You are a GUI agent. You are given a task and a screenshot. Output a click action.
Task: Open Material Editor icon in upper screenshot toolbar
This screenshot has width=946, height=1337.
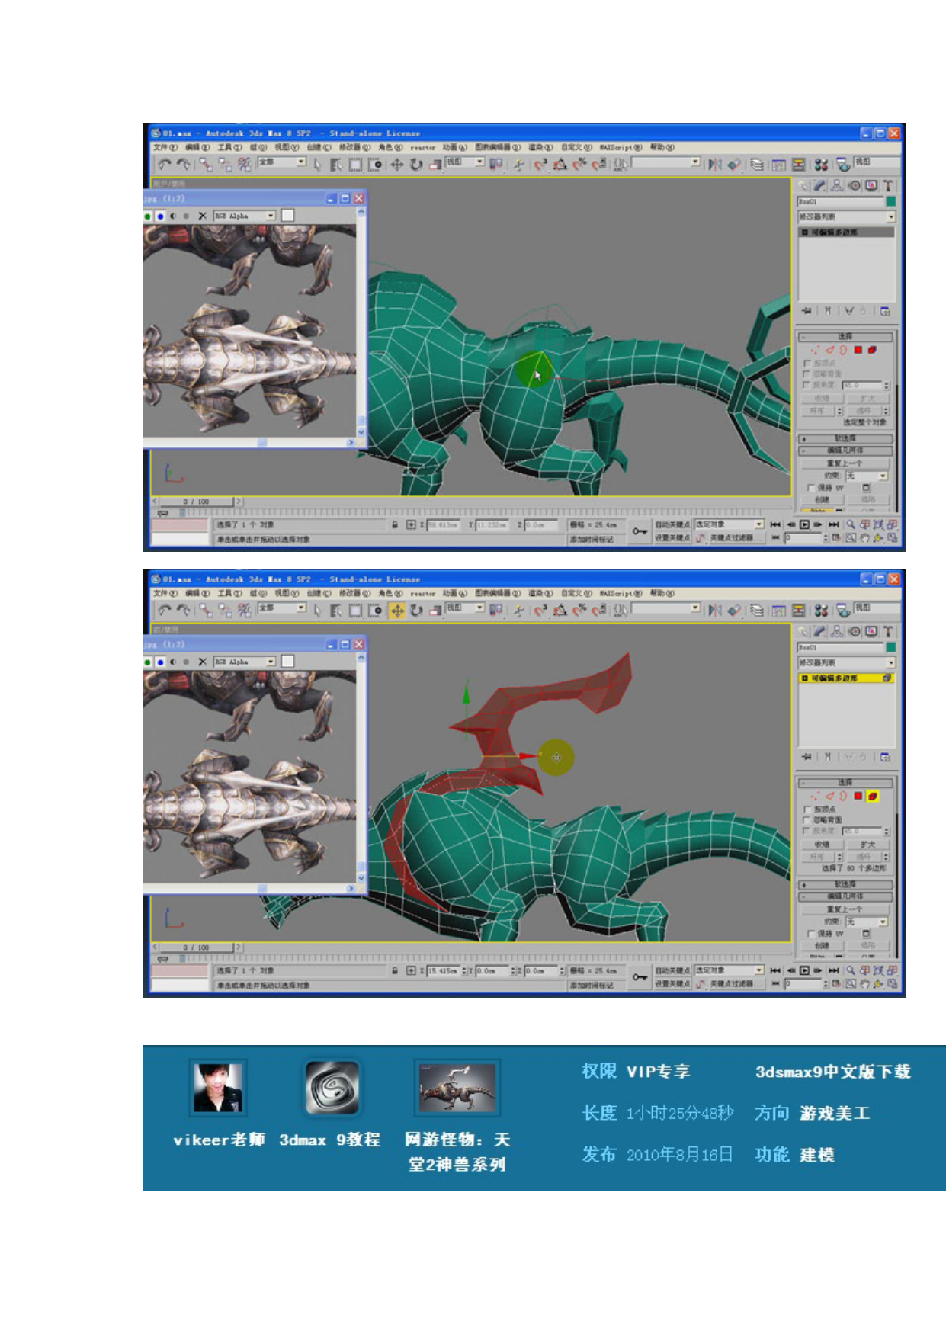pyautogui.click(x=821, y=164)
